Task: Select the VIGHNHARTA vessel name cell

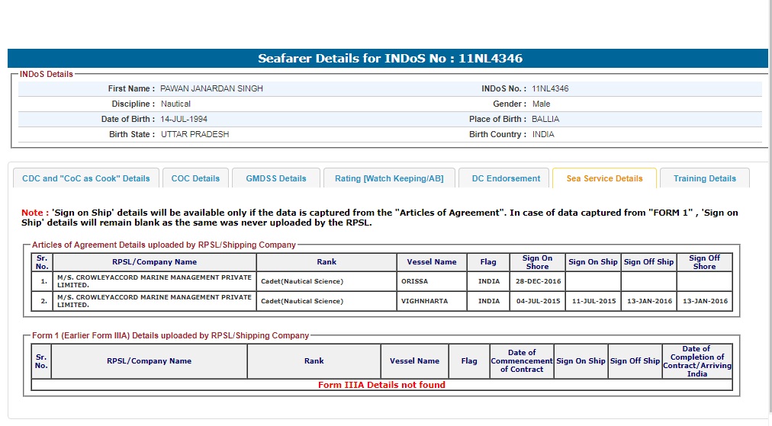Action: pos(424,301)
